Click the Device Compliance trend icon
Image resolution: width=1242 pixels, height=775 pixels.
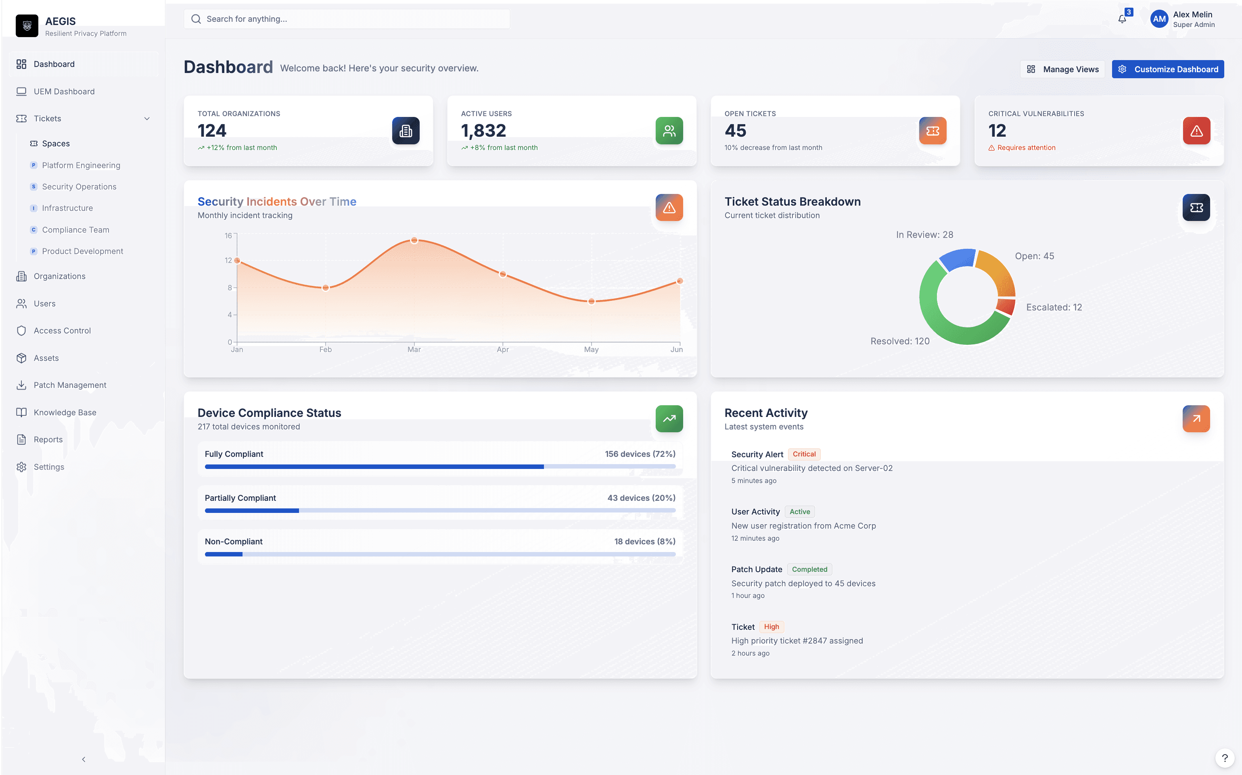point(669,419)
